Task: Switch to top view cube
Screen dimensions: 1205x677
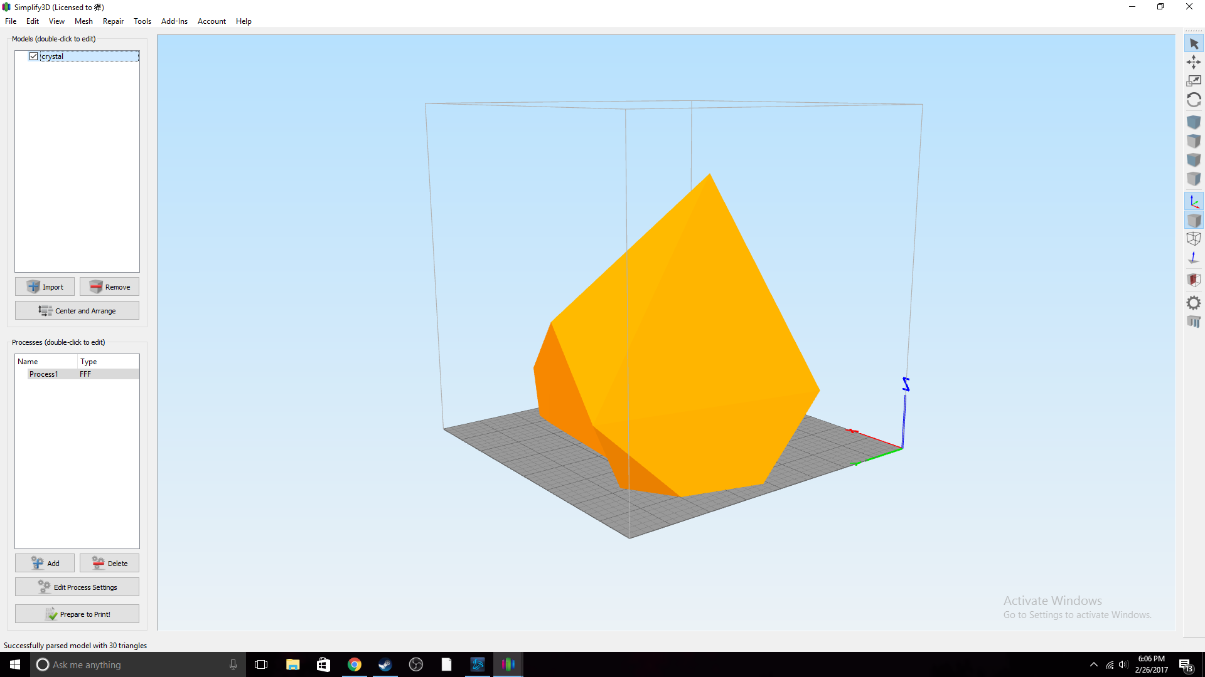Action: [1194, 141]
